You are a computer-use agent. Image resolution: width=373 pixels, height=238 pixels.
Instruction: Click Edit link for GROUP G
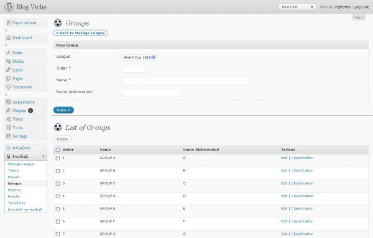click(x=284, y=234)
